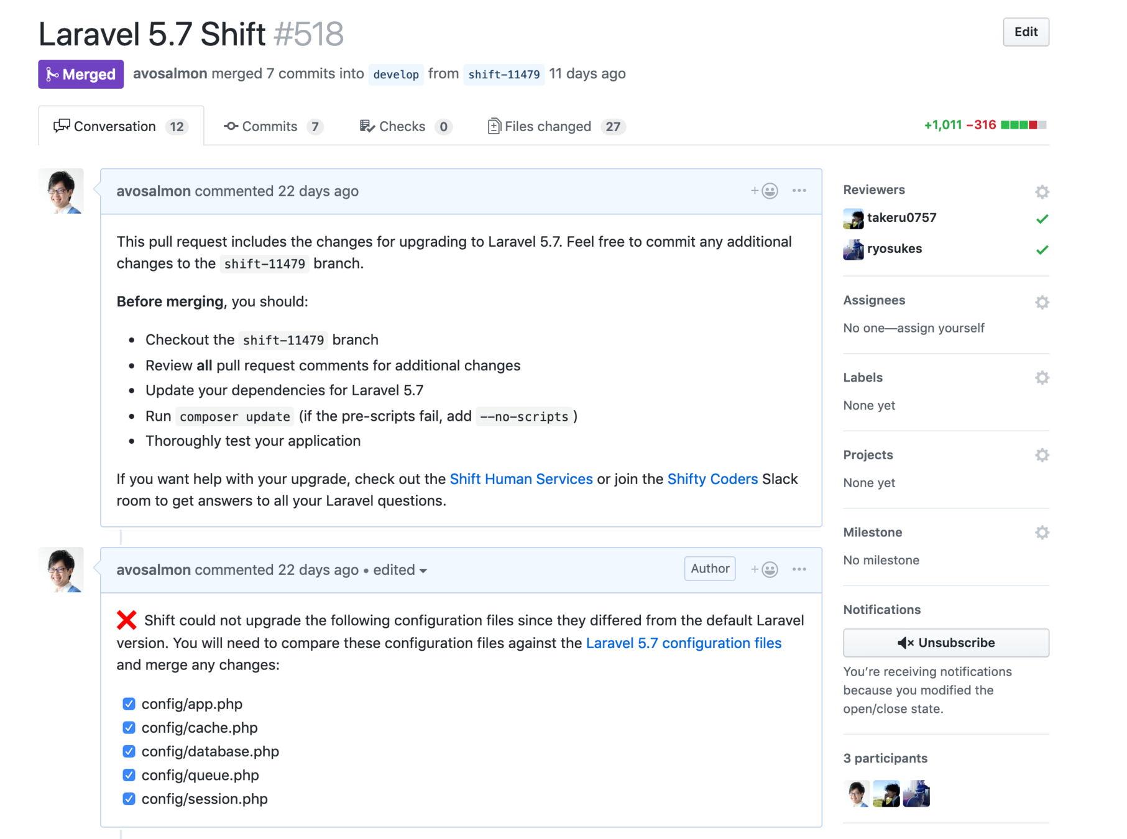This screenshot has width=1127, height=839.
Task: Toggle the config/app.php checkbox
Action: [x=129, y=704]
